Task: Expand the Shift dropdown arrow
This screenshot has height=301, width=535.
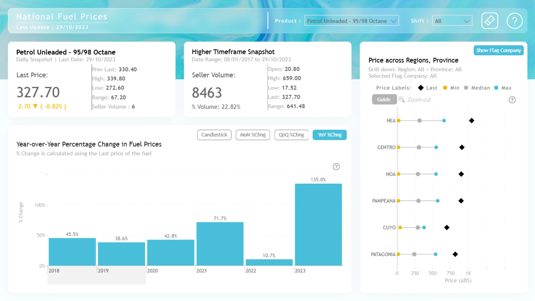Action: (467, 21)
